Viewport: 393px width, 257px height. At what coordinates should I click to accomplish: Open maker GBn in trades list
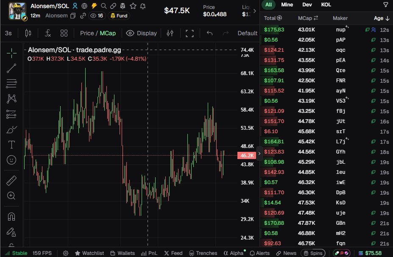[x=340, y=223]
